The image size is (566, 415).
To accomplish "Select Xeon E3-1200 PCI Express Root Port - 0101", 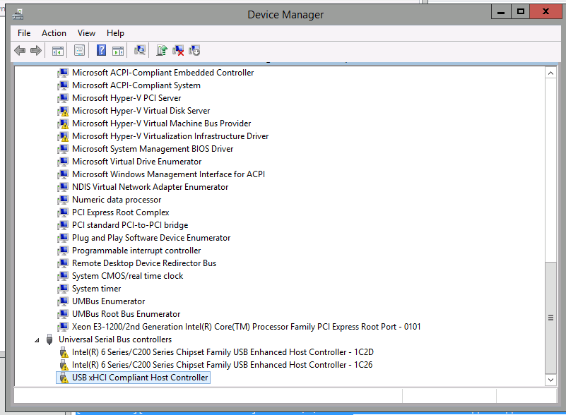I will 246,327.
